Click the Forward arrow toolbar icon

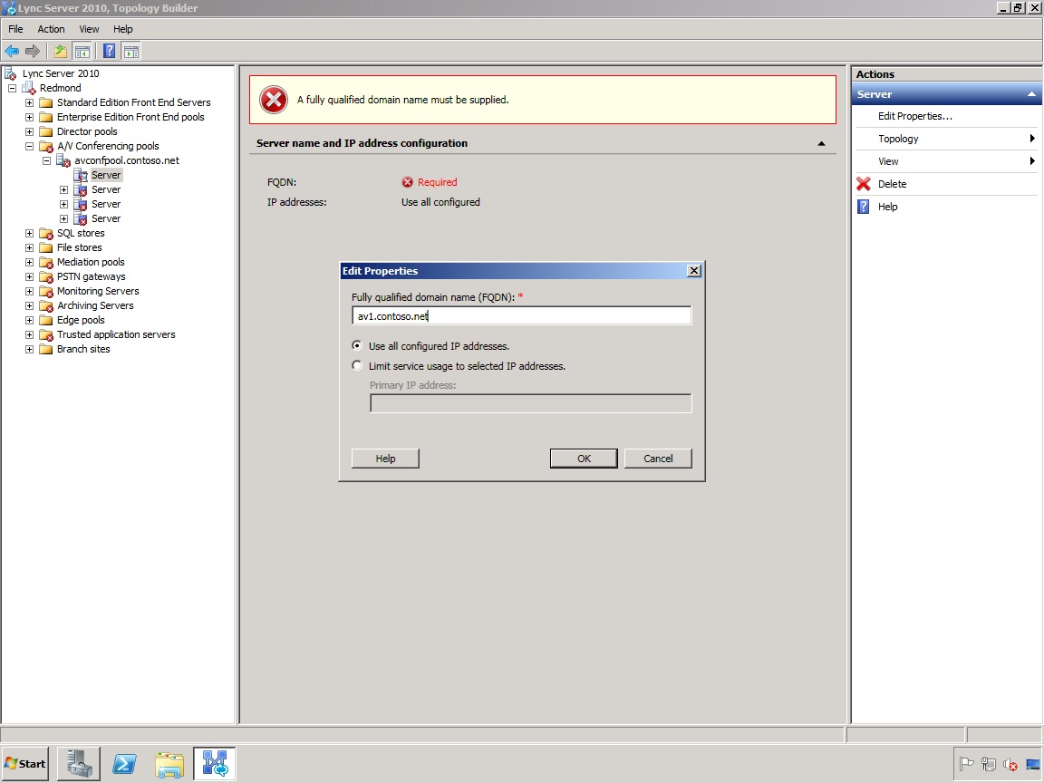(32, 52)
